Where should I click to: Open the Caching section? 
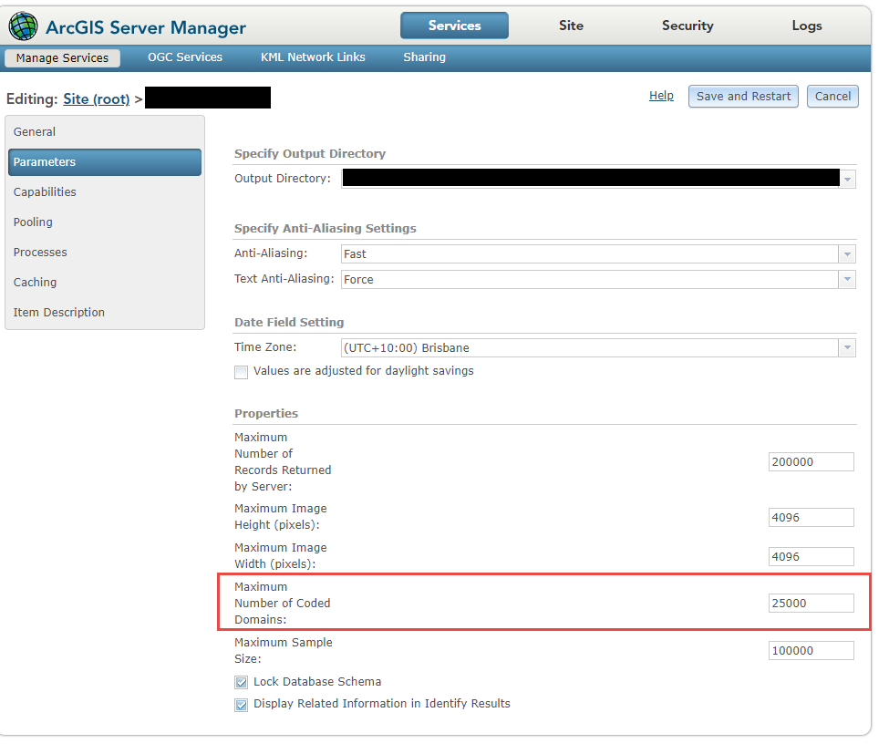105,283
